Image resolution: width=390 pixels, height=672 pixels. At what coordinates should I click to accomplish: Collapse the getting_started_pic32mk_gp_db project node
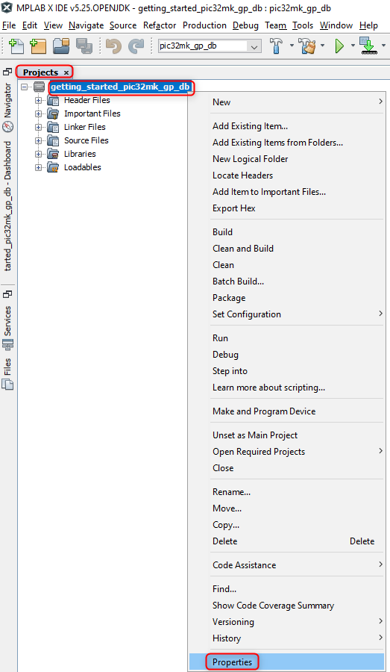click(x=25, y=87)
